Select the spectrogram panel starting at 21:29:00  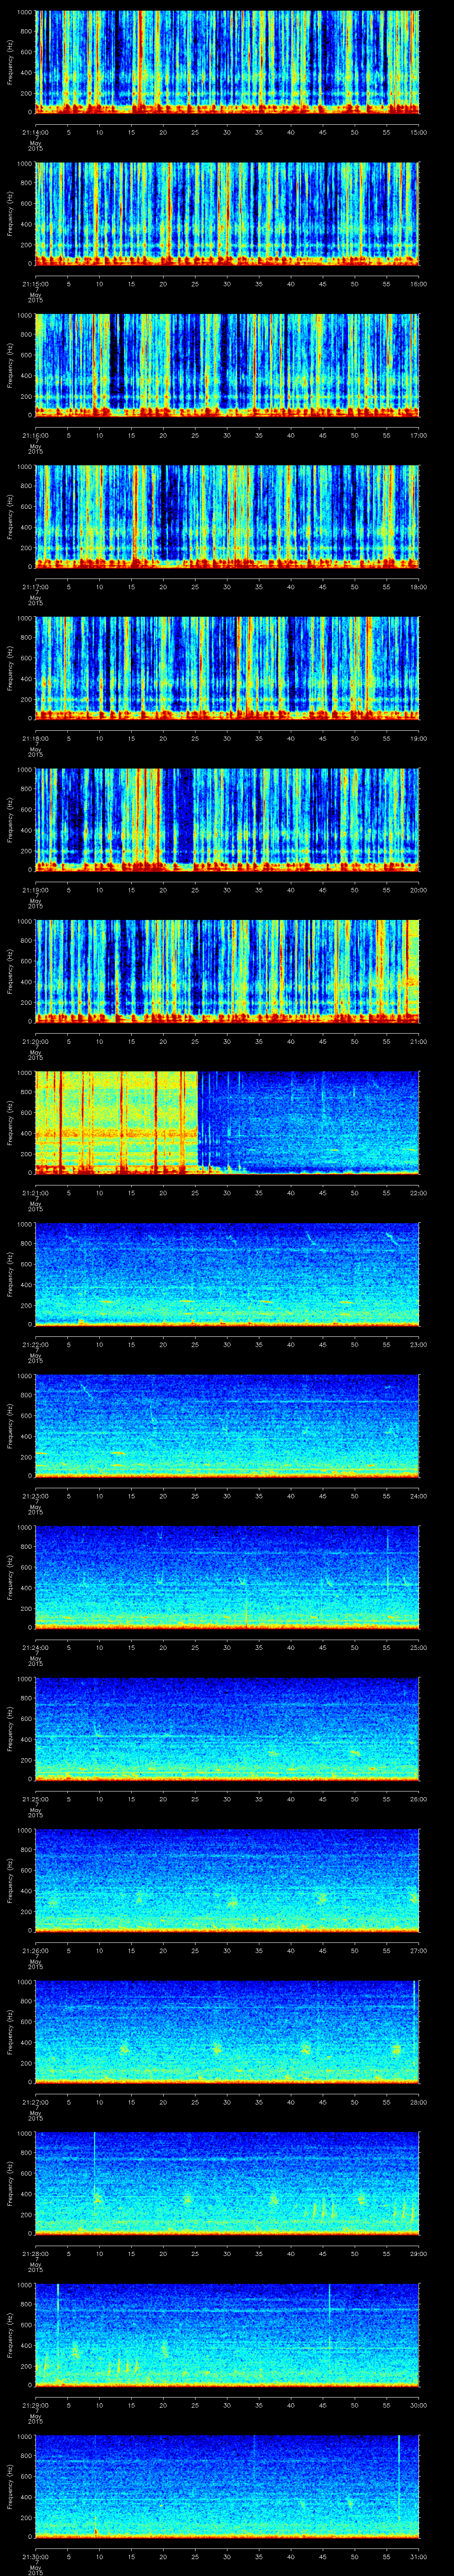coord(227,2334)
